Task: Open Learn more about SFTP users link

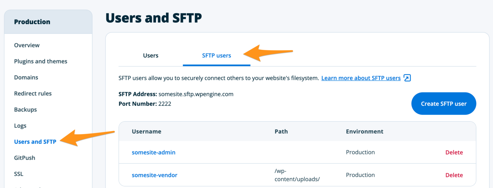Action: (361, 78)
